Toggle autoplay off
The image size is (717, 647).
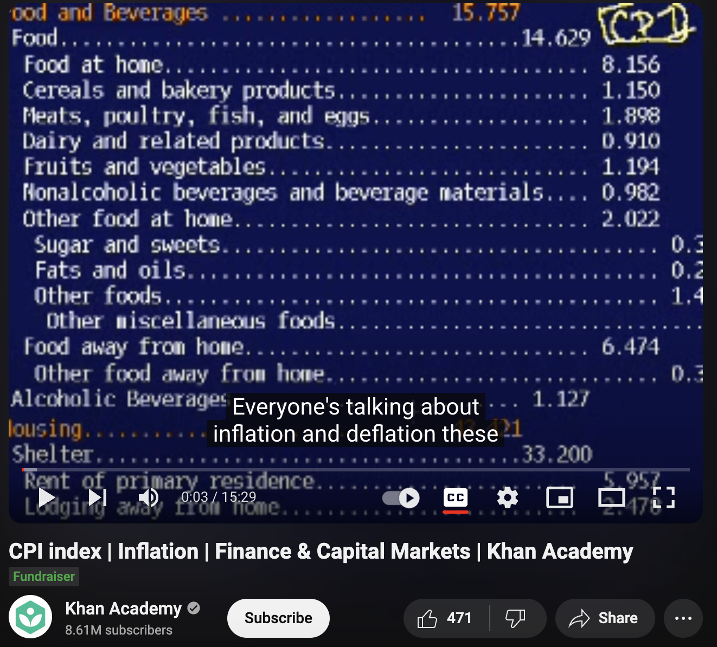(x=400, y=498)
